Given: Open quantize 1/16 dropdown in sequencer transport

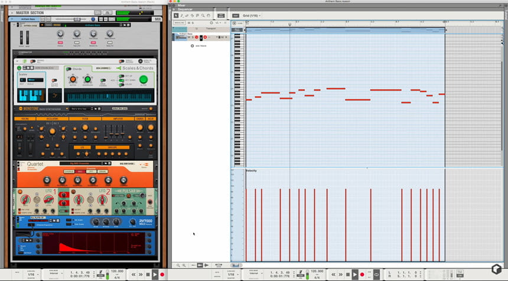Looking at the screenshot, I should 232,274.
